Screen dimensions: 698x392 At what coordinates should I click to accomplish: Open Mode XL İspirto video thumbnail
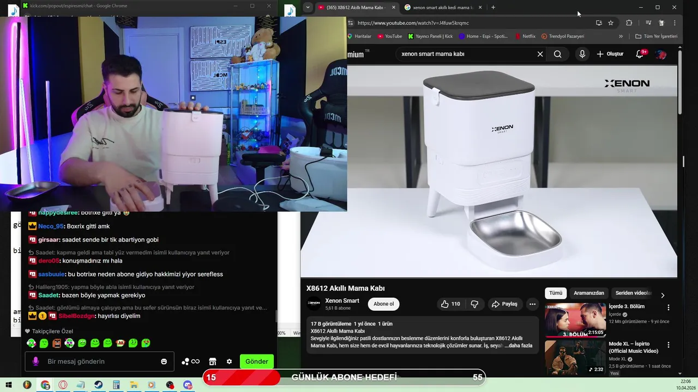click(575, 358)
